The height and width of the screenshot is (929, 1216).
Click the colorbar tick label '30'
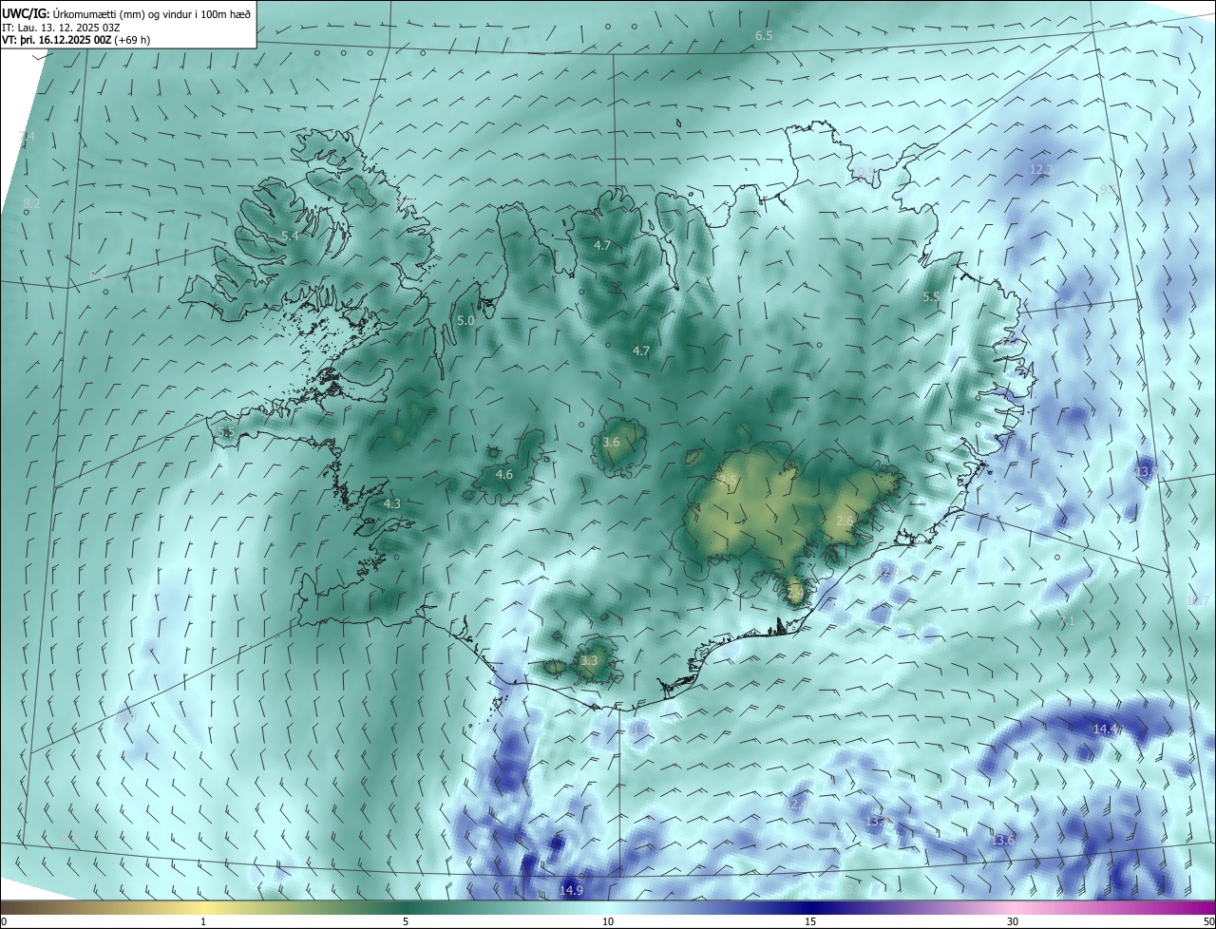(1013, 921)
